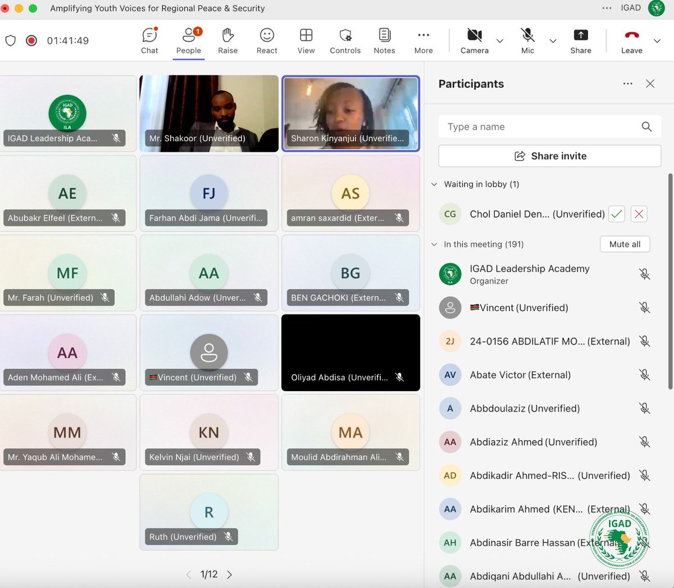Screen dimensions: 674x588
Task: Toggle Abbdoulaziz mic icon
Action: pyautogui.click(x=645, y=409)
